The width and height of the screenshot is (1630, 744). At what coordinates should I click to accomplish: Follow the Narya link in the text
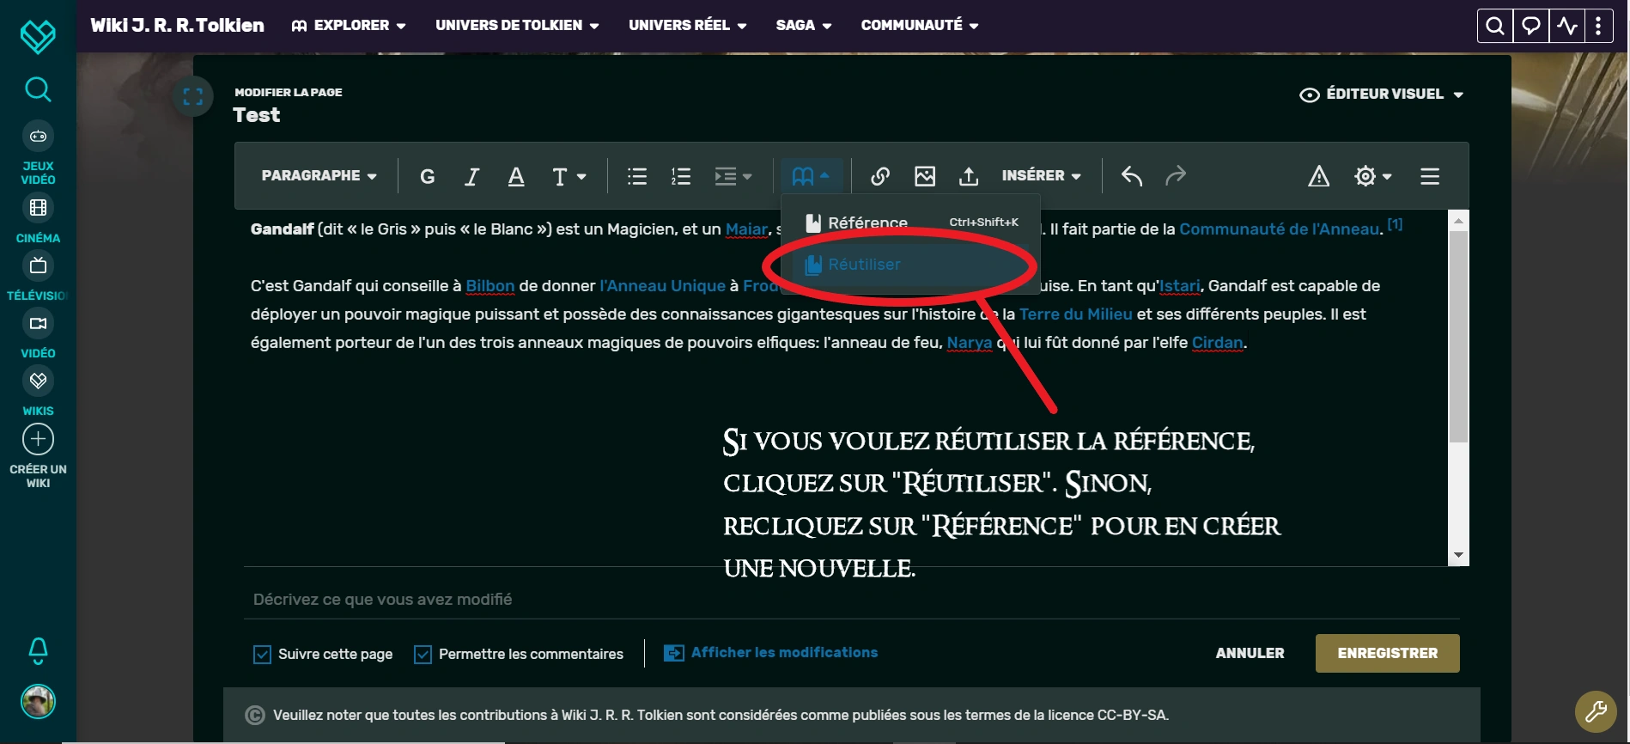tap(970, 343)
